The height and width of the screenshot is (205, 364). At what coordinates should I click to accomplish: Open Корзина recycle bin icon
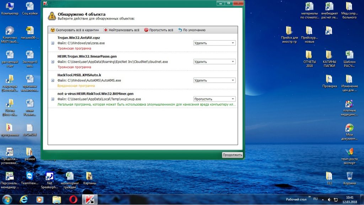coord(349,176)
